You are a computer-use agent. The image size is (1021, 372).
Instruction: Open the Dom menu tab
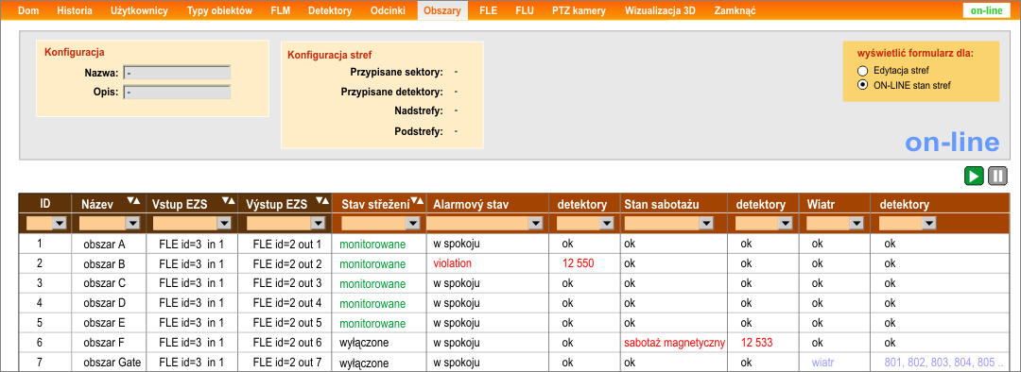coord(28,10)
